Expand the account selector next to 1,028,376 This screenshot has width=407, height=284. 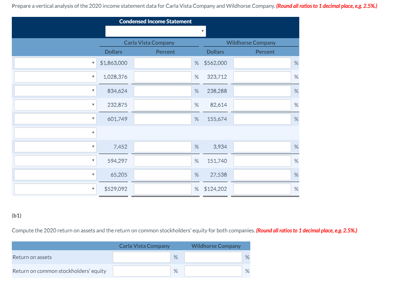[55, 77]
